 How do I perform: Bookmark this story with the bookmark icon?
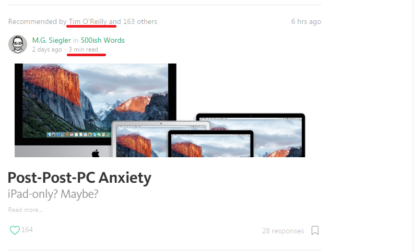pos(315,230)
